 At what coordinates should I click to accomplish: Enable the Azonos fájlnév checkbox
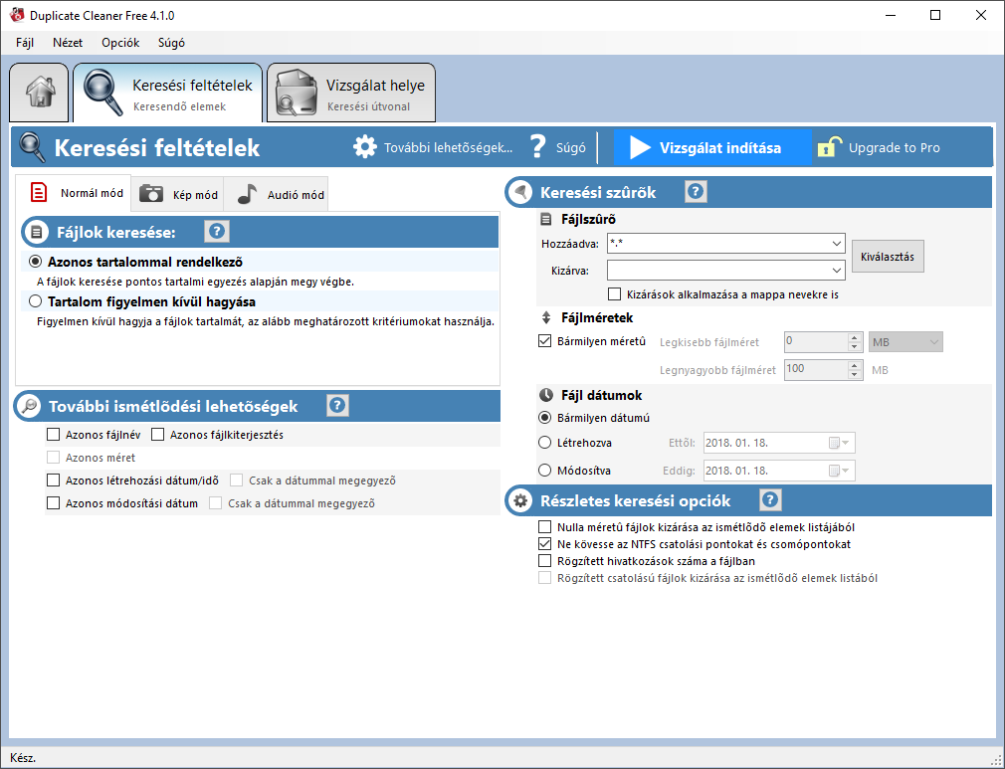(54, 435)
